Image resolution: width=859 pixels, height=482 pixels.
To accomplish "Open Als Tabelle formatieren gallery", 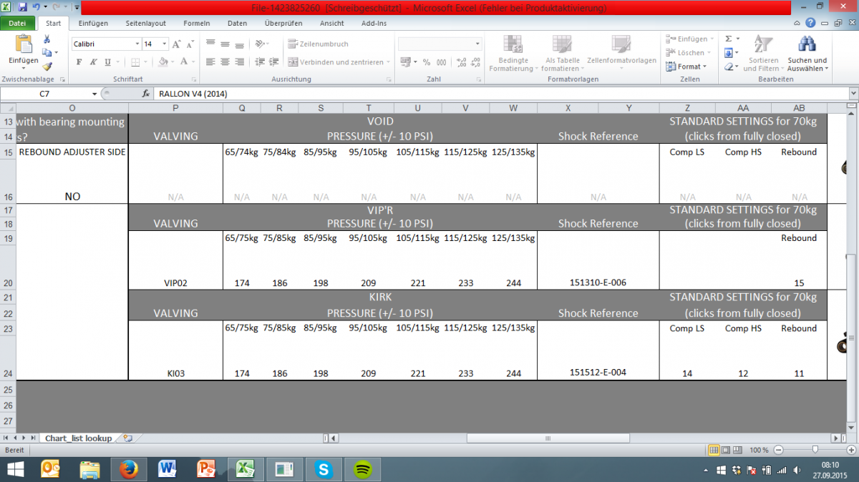I will pyautogui.click(x=561, y=54).
